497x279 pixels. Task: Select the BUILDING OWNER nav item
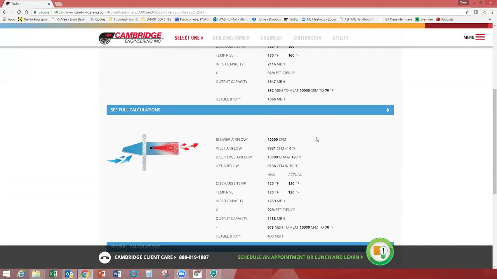pos(231,38)
